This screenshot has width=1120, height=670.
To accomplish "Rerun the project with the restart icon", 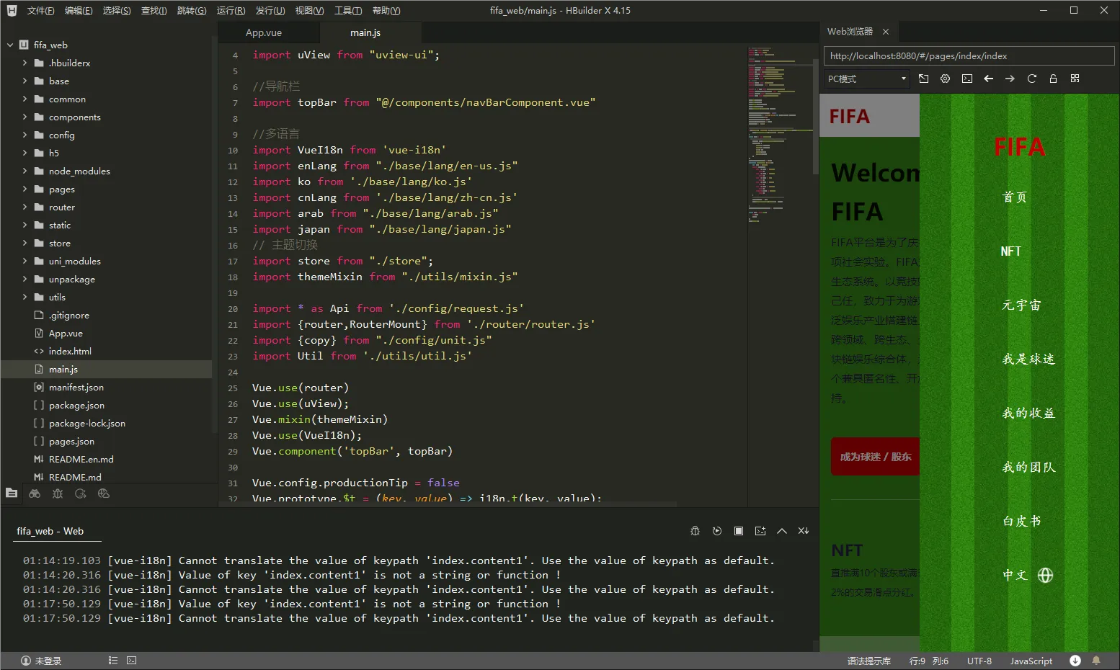I will tap(716, 531).
